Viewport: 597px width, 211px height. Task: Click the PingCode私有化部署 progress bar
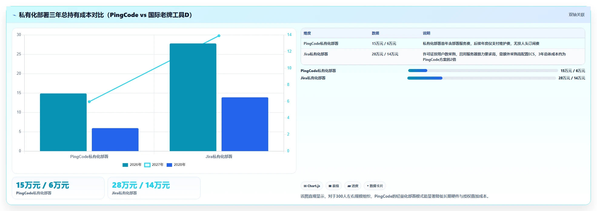click(483, 71)
